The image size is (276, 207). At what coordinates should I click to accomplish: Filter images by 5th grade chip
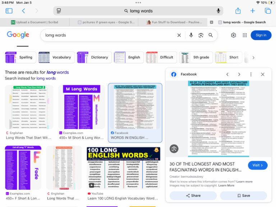click(x=196, y=57)
